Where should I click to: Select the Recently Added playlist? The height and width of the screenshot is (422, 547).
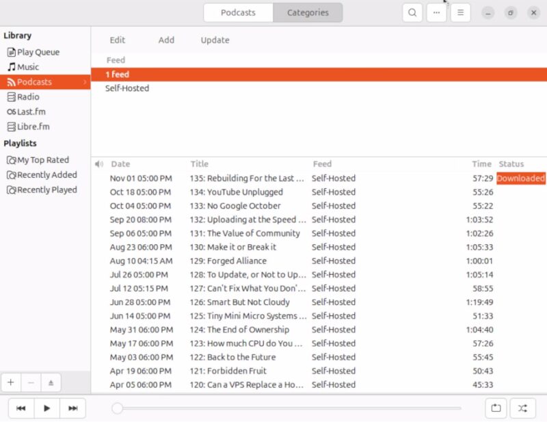[42, 174]
